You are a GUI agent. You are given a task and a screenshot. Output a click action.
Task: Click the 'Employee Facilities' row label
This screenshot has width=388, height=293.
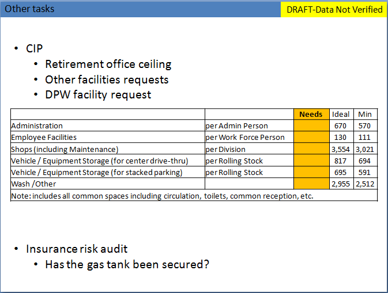pos(44,137)
